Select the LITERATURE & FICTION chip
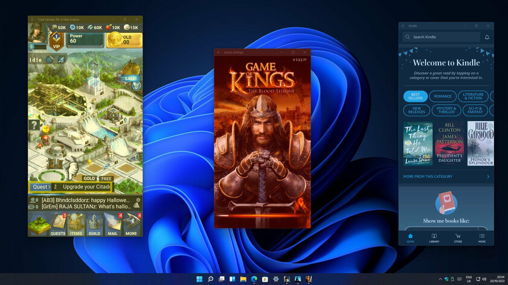The height and width of the screenshot is (285, 508). 473,96
